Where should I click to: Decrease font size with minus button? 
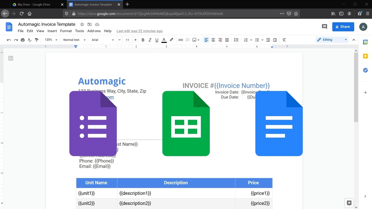point(119,40)
